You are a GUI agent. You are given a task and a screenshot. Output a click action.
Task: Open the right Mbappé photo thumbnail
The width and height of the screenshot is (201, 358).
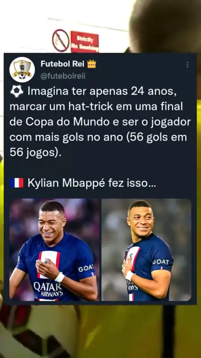146,250
